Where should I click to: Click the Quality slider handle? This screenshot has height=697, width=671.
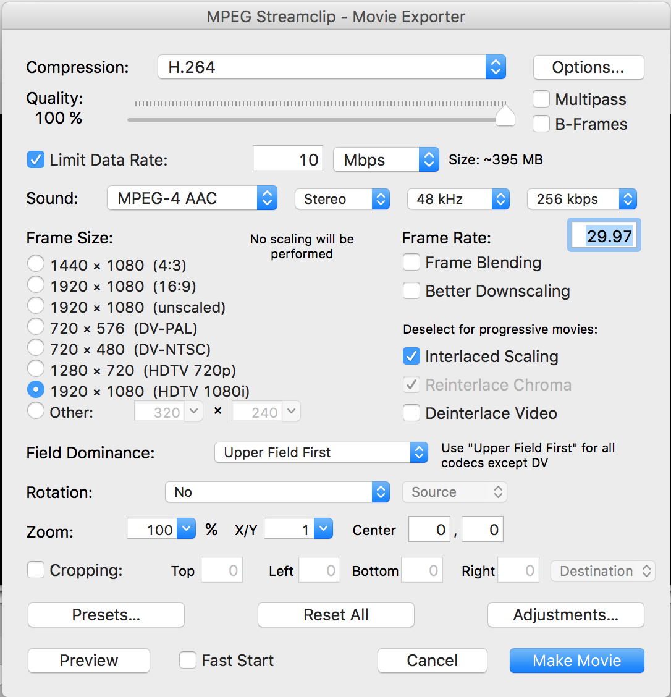(505, 116)
